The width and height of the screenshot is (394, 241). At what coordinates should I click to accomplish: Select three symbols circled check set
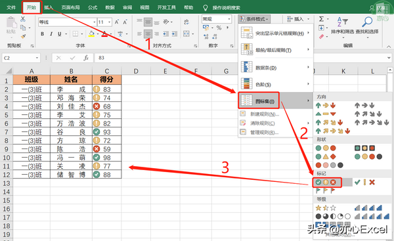click(326, 183)
